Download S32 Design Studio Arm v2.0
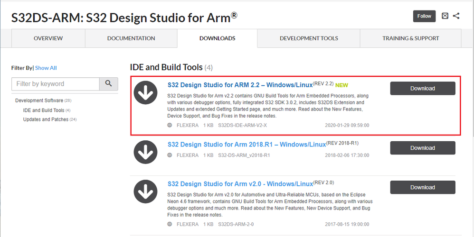The image size is (474, 237). [x=423, y=187]
